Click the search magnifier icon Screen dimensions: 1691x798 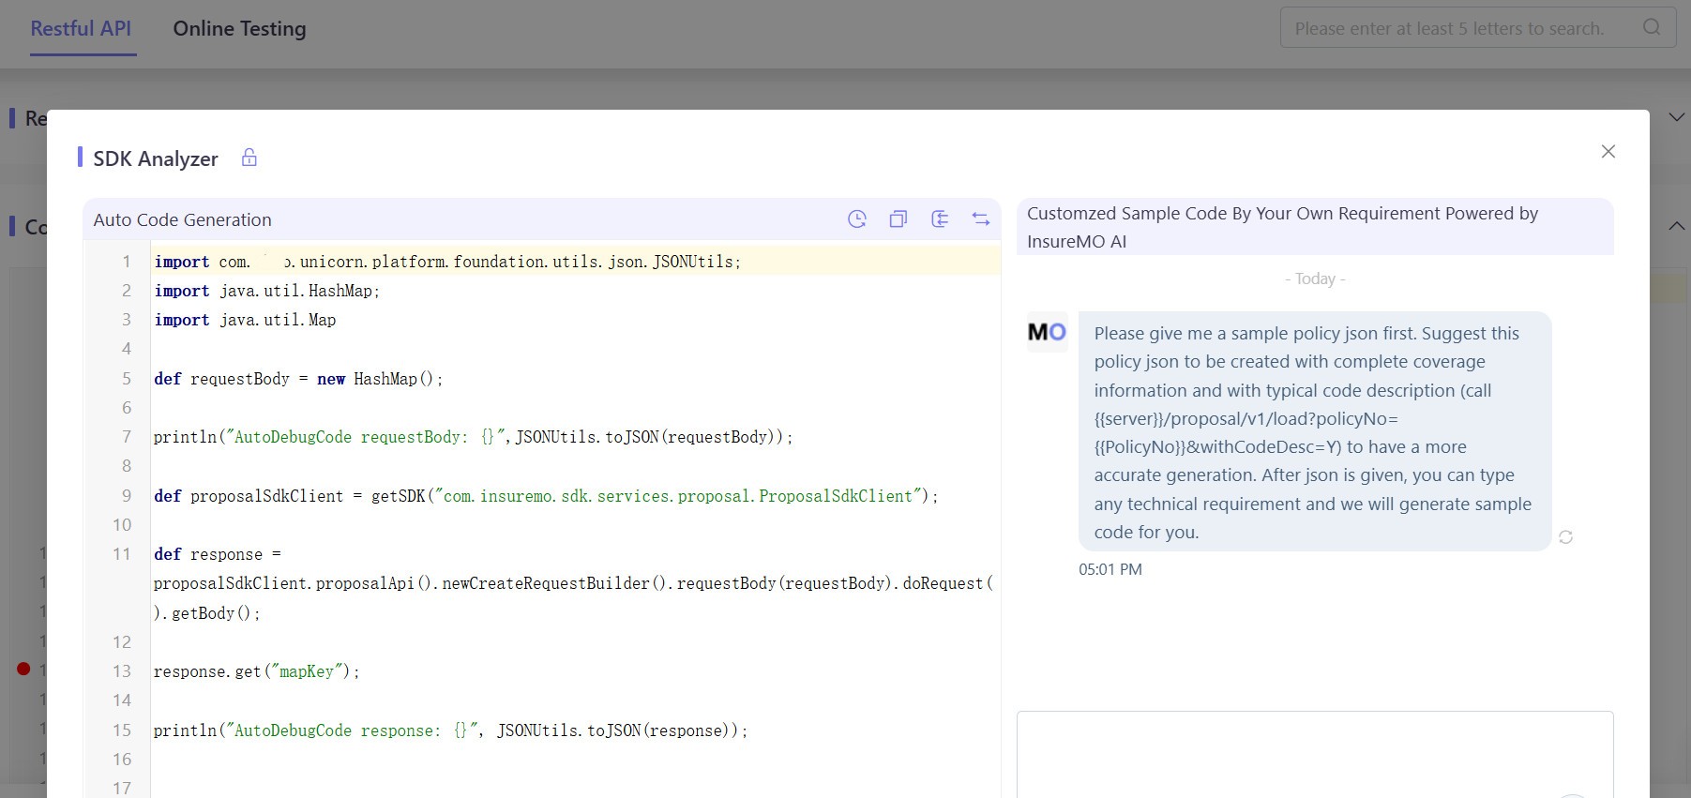click(1652, 27)
